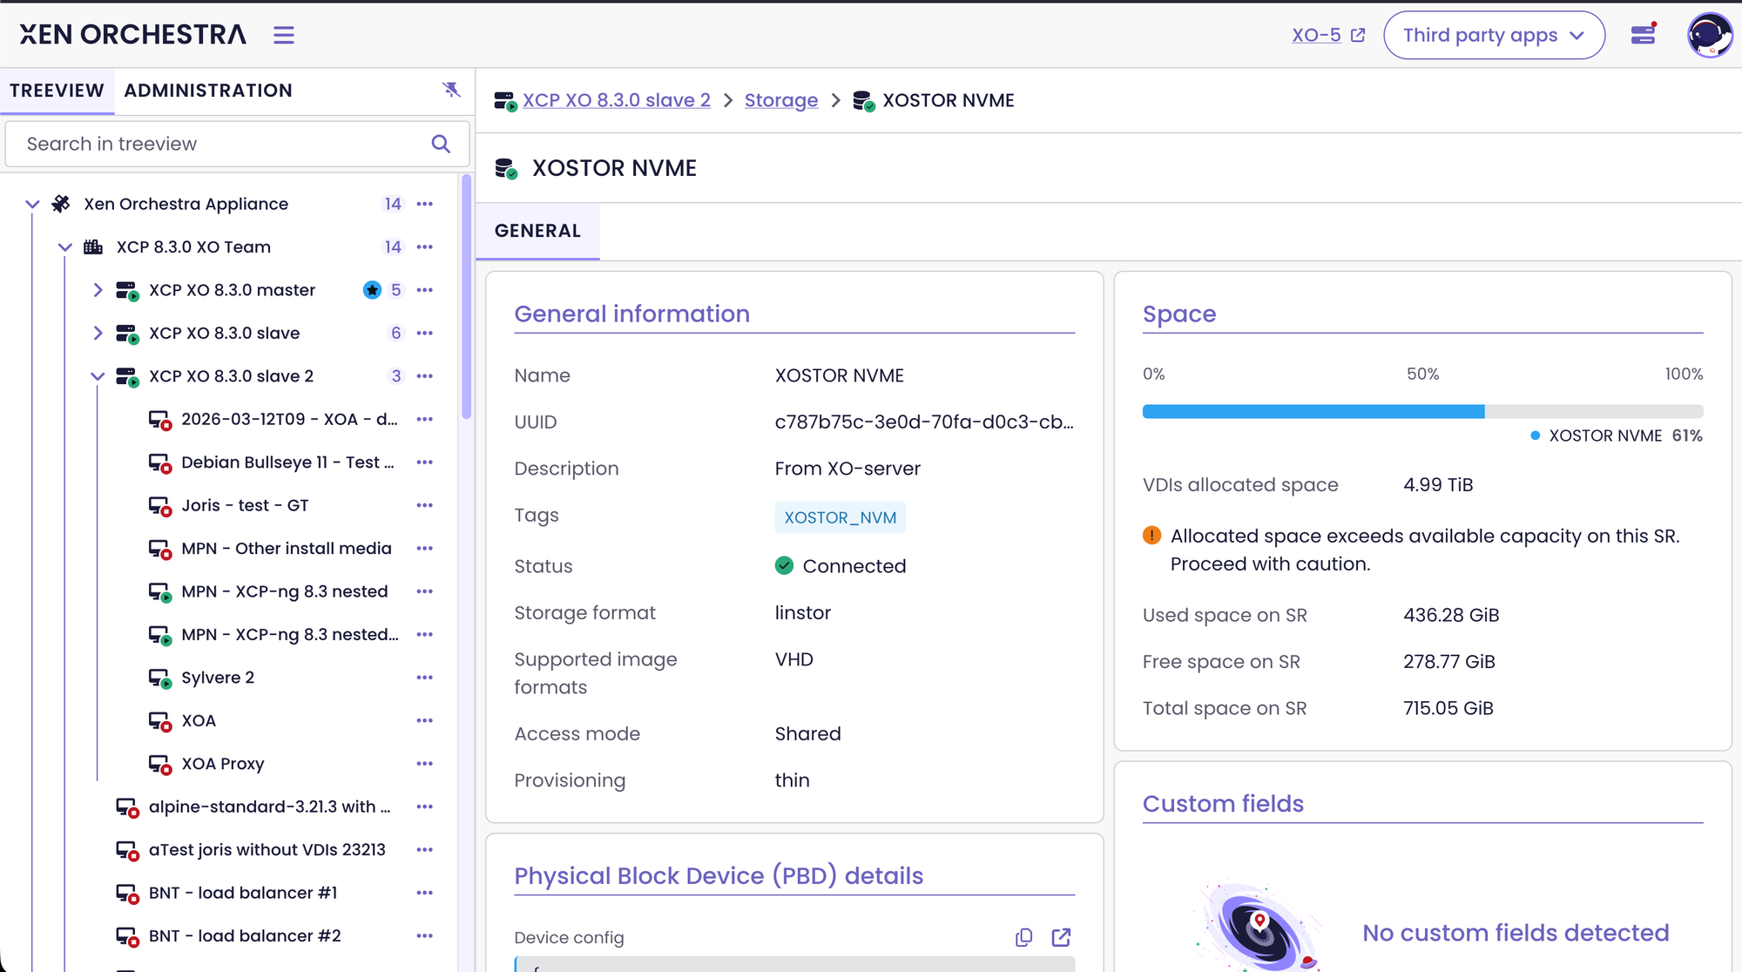The height and width of the screenshot is (972, 1742).
Task: Open more options for BNT - load balancer #1
Action: pos(425,893)
